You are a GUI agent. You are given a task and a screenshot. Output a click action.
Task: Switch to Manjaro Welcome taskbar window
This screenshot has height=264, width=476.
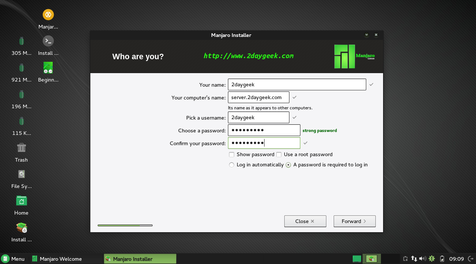(x=57, y=259)
